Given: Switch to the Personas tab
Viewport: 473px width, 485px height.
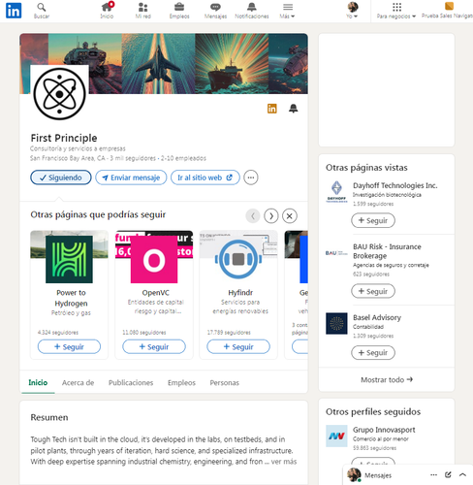Looking at the screenshot, I should [225, 382].
